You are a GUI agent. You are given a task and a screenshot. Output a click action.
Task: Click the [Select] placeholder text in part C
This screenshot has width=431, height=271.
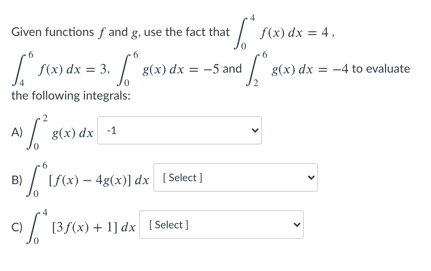coord(168,225)
